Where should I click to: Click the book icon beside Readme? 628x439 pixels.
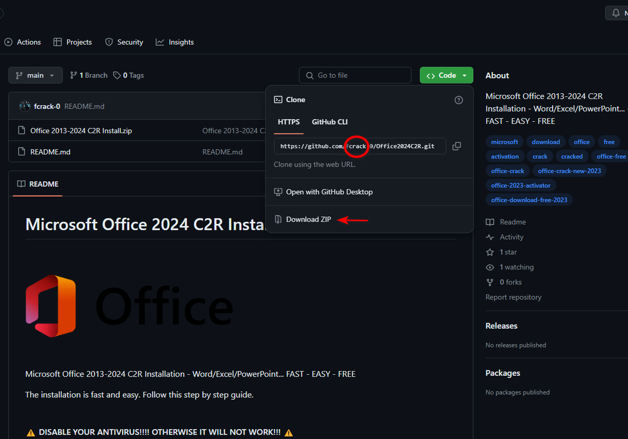(x=490, y=222)
